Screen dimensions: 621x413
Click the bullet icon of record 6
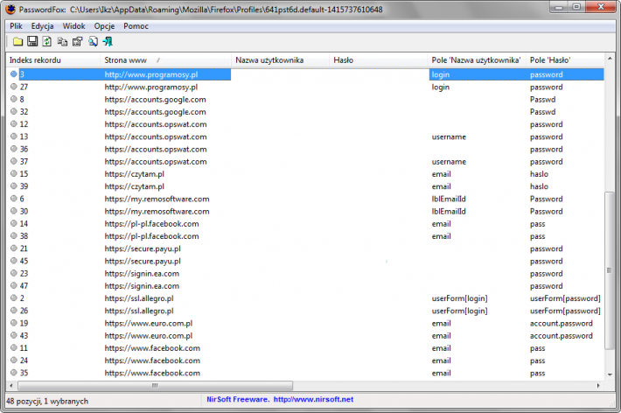[14, 199]
